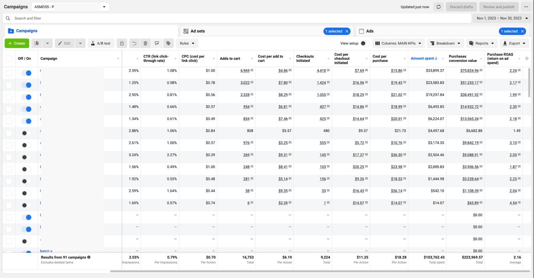The image size is (534, 278).
Task: Click the clipboard paste icon in toolbar
Action: pyautogui.click(x=122, y=43)
